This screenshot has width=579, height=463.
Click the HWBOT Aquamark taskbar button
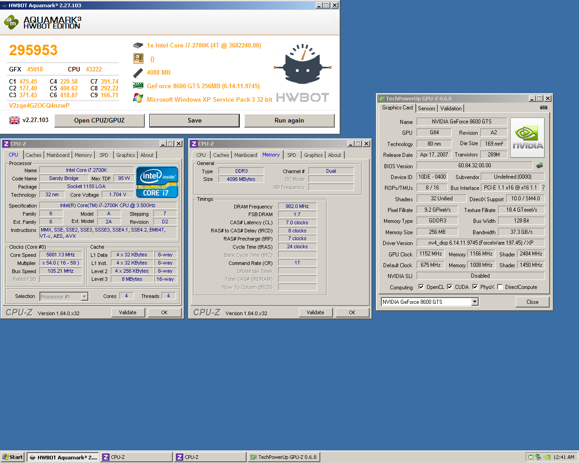[62, 457]
